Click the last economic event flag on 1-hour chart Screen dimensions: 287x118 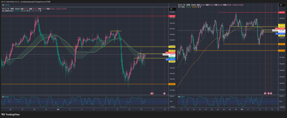tap(165, 93)
